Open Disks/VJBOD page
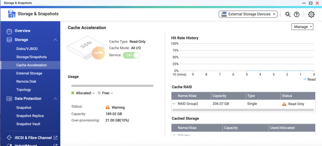The width and height of the screenshot is (322, 146). [x=27, y=49]
